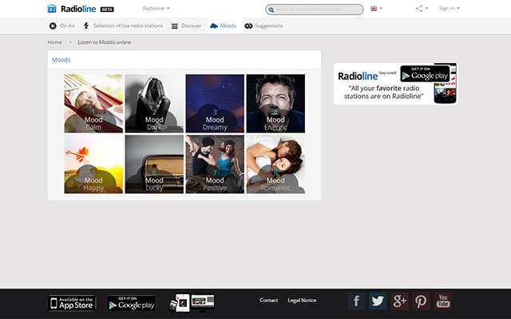
Task: Open the Sign in dropdown
Action: tap(449, 8)
